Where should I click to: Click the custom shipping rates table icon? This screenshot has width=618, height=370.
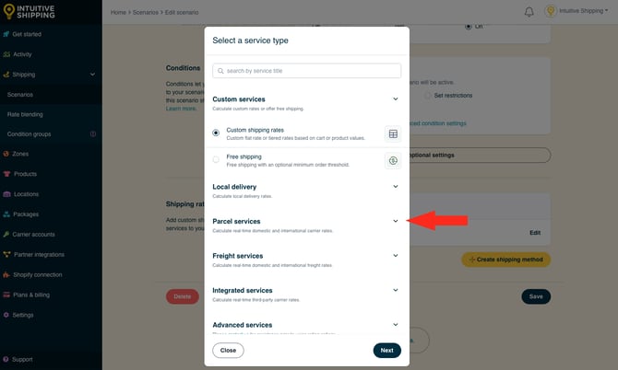tap(393, 133)
